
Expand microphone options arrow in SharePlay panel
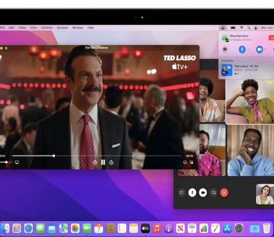pos(248,50)
